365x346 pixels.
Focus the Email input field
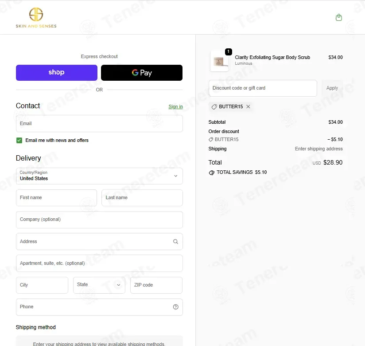pos(99,124)
